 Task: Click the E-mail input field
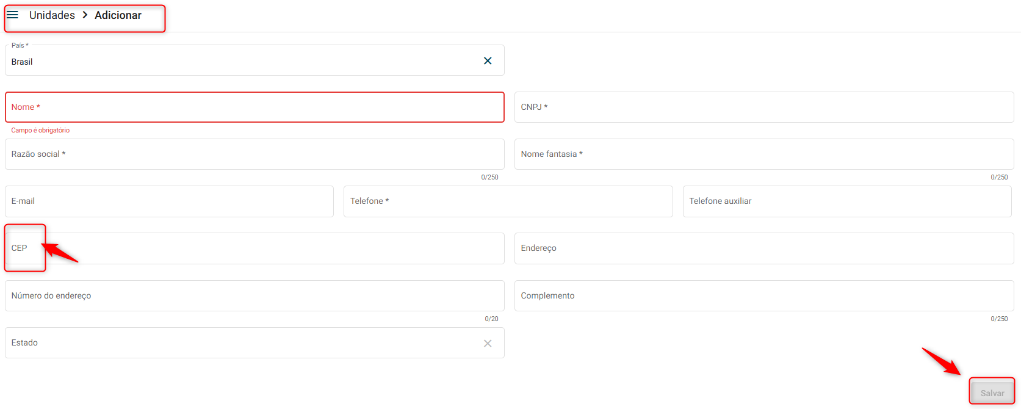169,201
